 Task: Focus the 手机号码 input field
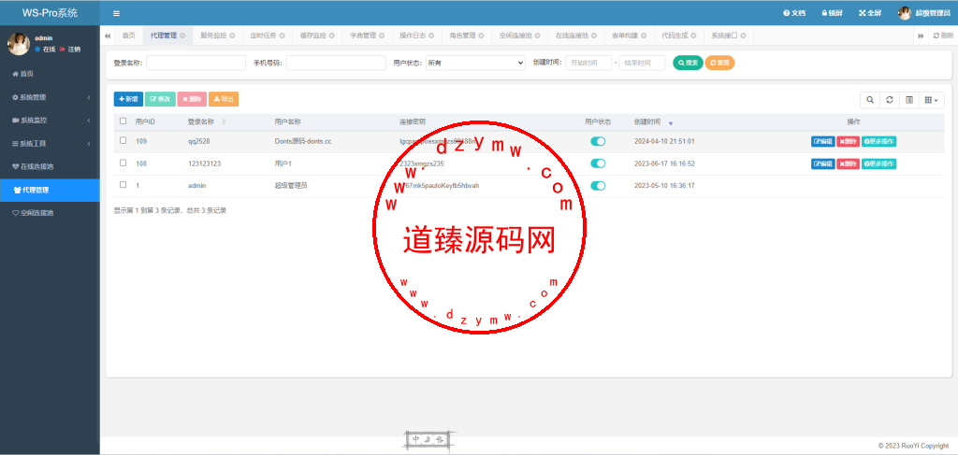pos(336,63)
